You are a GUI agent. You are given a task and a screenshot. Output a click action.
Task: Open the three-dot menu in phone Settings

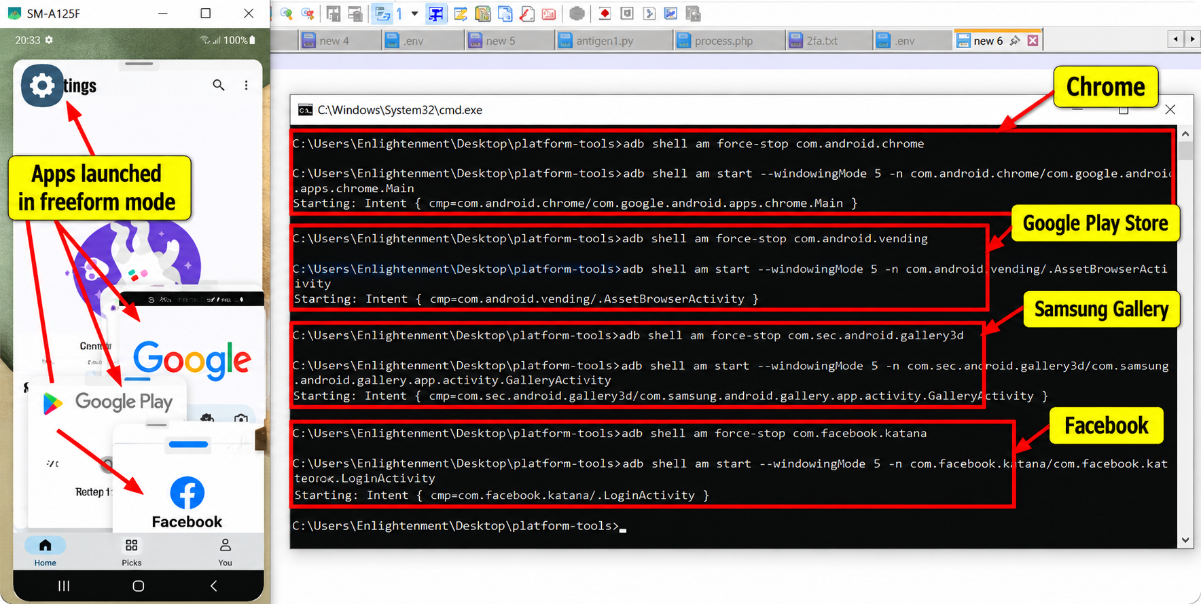click(246, 86)
